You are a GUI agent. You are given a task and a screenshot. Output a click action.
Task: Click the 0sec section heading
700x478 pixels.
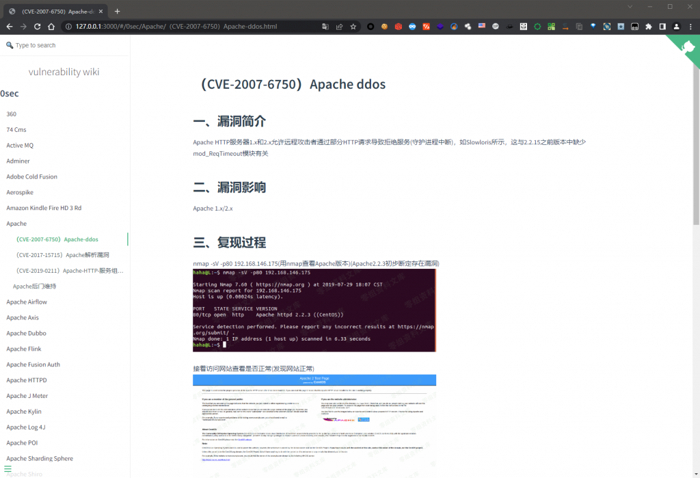point(10,94)
